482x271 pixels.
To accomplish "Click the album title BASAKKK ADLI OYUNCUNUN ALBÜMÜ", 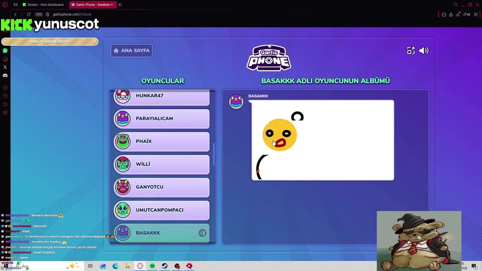I will coord(325,81).
